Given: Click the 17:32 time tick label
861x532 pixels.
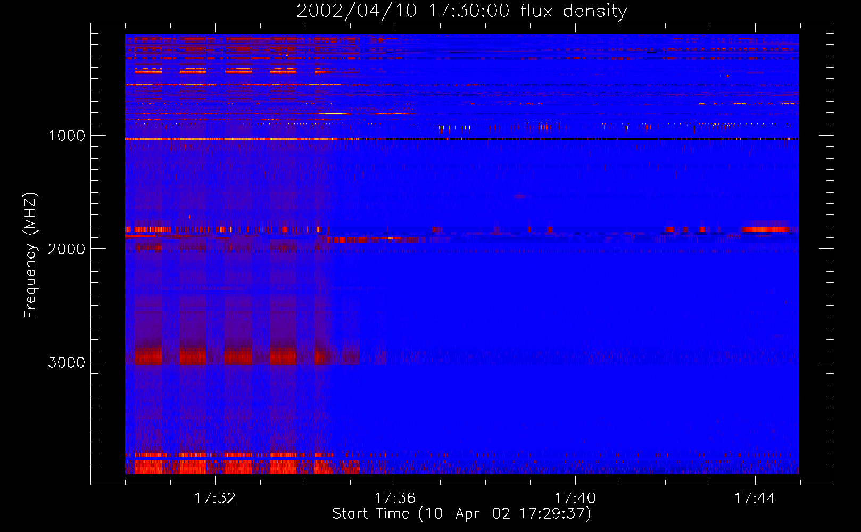Looking at the screenshot, I should tap(215, 498).
